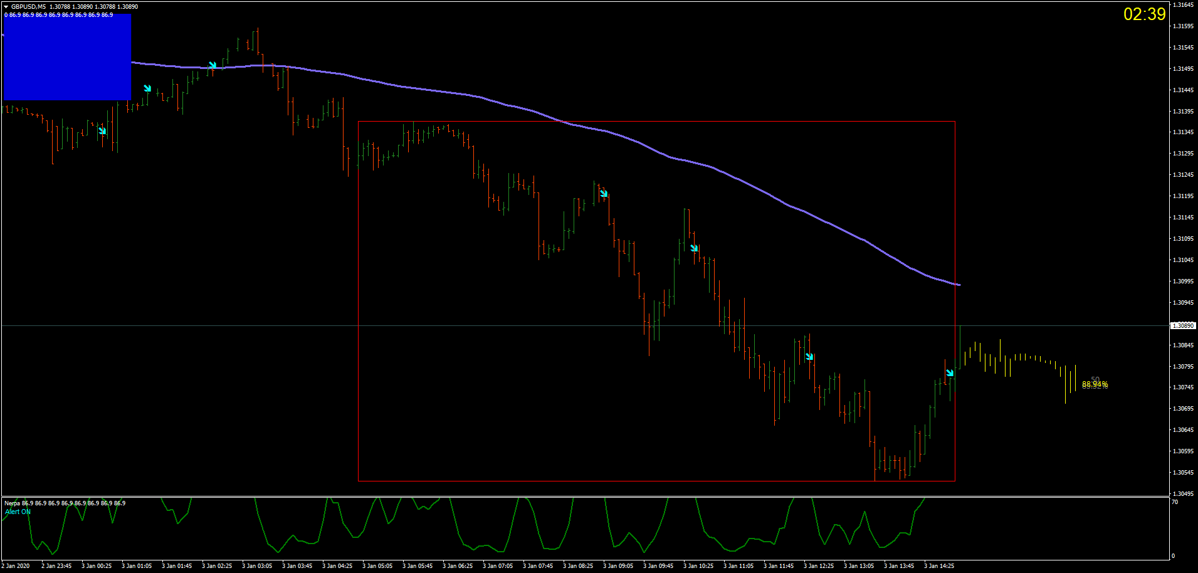The height and width of the screenshot is (573, 1198).
Task: Click price axis label 1.30695
Action: tap(1183, 409)
